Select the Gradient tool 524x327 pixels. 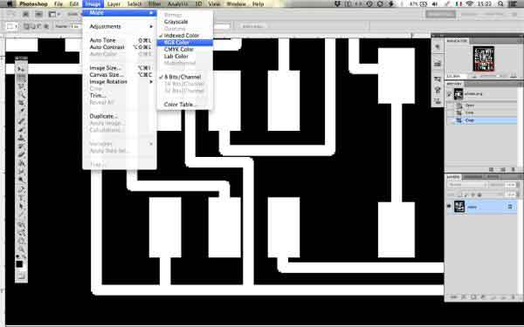coord(21,163)
